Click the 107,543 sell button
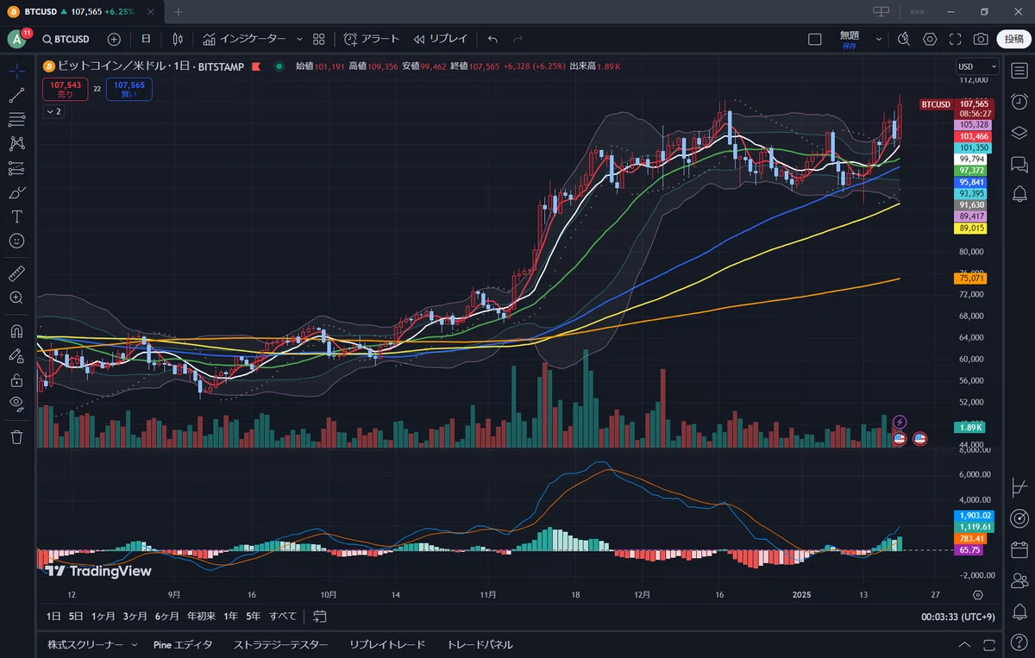 (66, 90)
